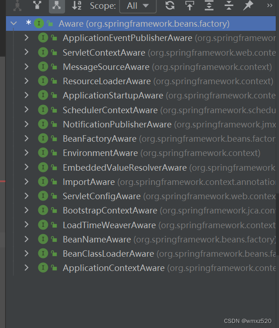Expand NotificationPublisherAware node

pyautogui.click(x=26, y=124)
